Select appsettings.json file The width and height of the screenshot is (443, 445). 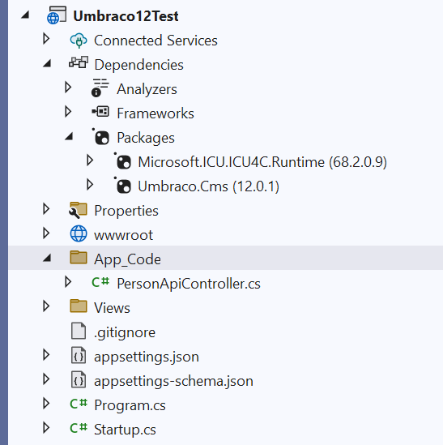pos(147,357)
